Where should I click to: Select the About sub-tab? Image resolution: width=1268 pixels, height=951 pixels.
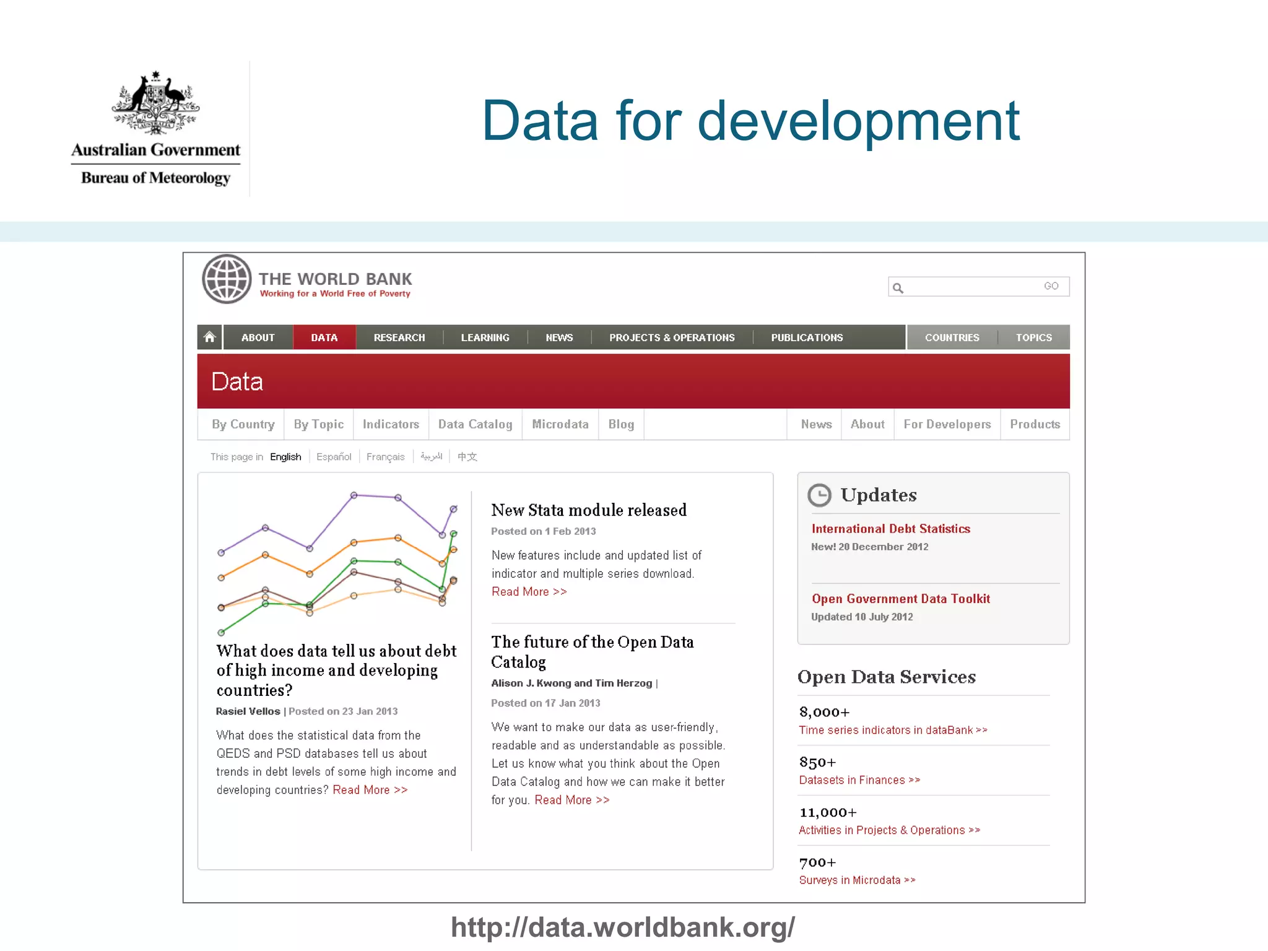click(867, 424)
